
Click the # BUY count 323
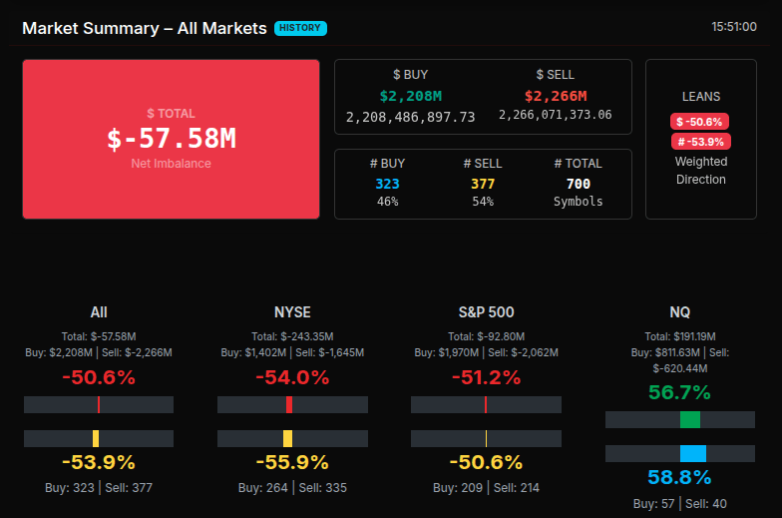[x=387, y=184]
